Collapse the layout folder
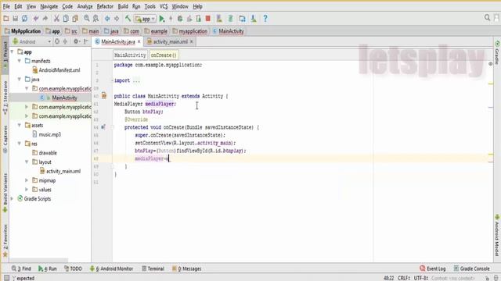Screen dimensions: 501x281 pos(27,162)
